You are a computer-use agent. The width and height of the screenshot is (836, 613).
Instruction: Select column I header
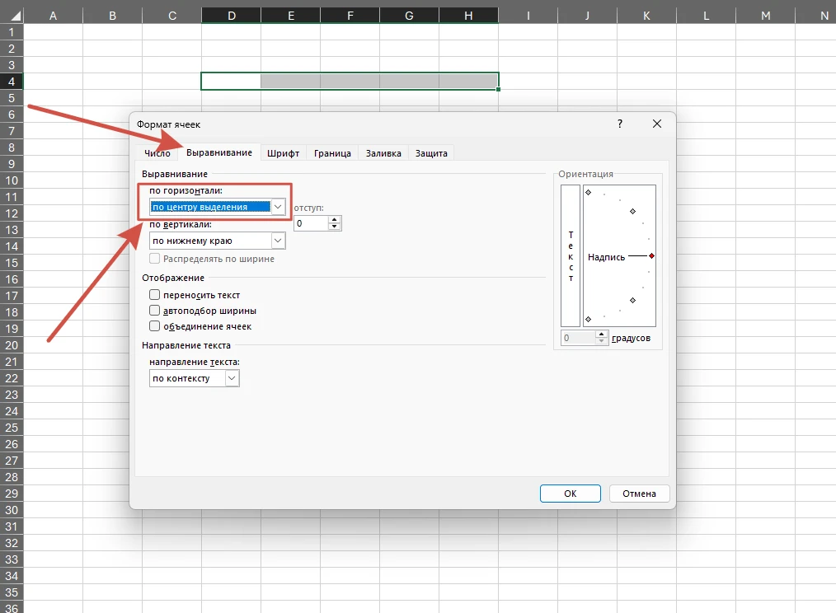528,16
